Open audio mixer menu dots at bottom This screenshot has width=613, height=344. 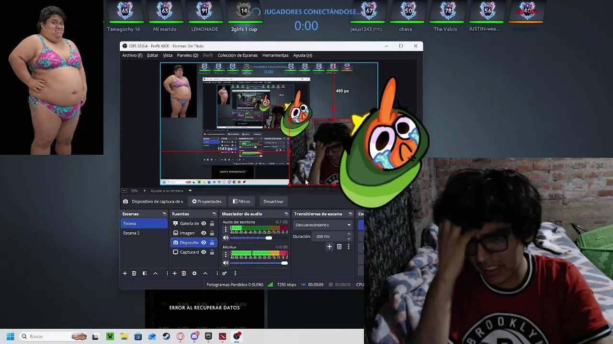click(x=235, y=273)
